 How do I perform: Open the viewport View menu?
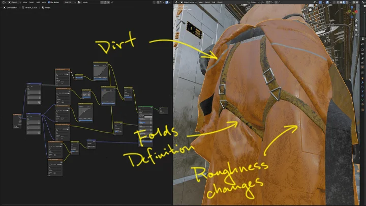coord(201,3)
